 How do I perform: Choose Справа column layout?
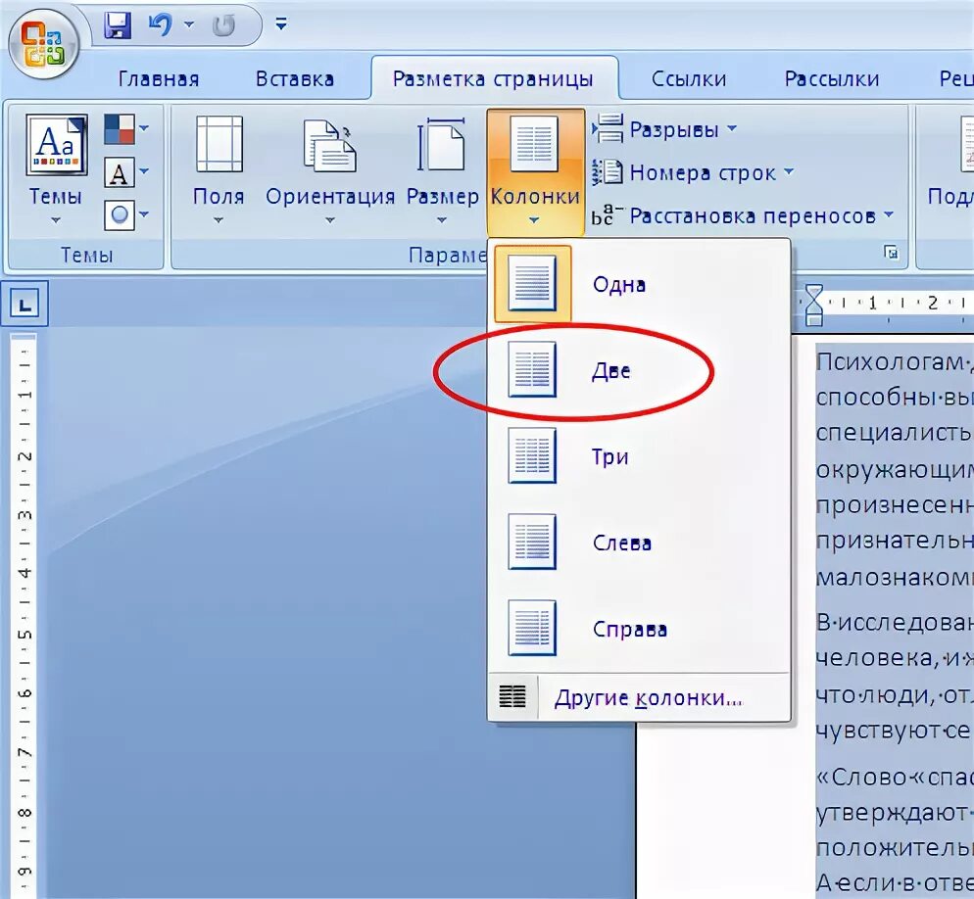[639, 629]
